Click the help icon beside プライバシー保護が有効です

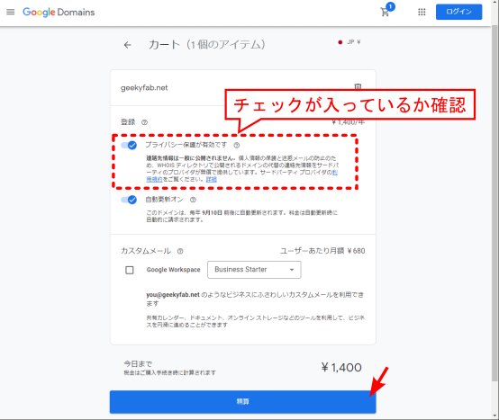[x=237, y=145]
